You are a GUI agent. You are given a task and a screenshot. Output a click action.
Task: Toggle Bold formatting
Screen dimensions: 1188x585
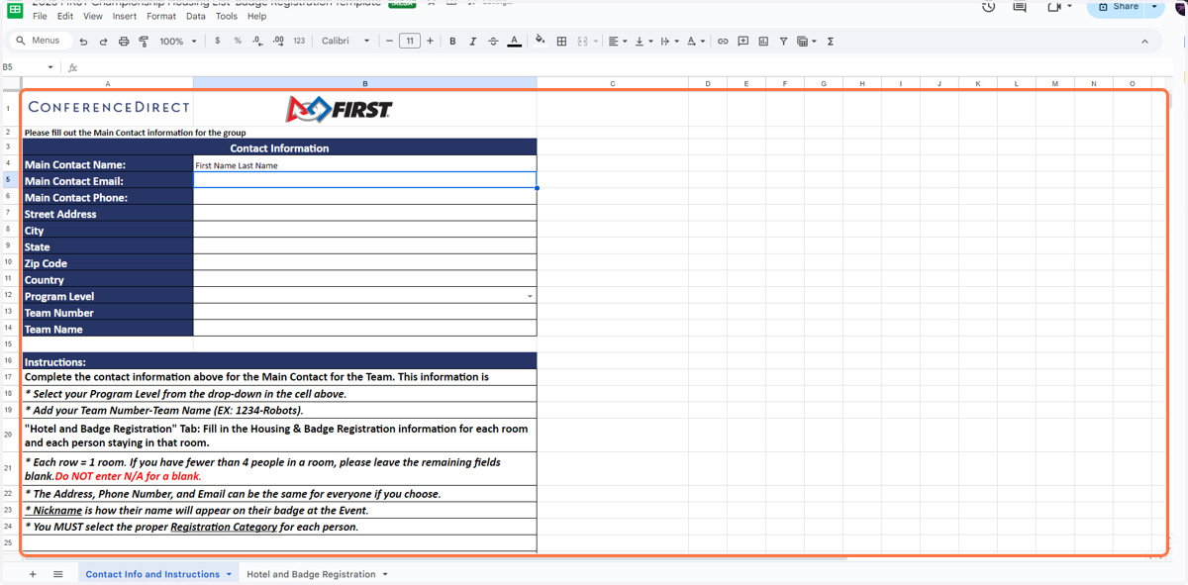[452, 42]
